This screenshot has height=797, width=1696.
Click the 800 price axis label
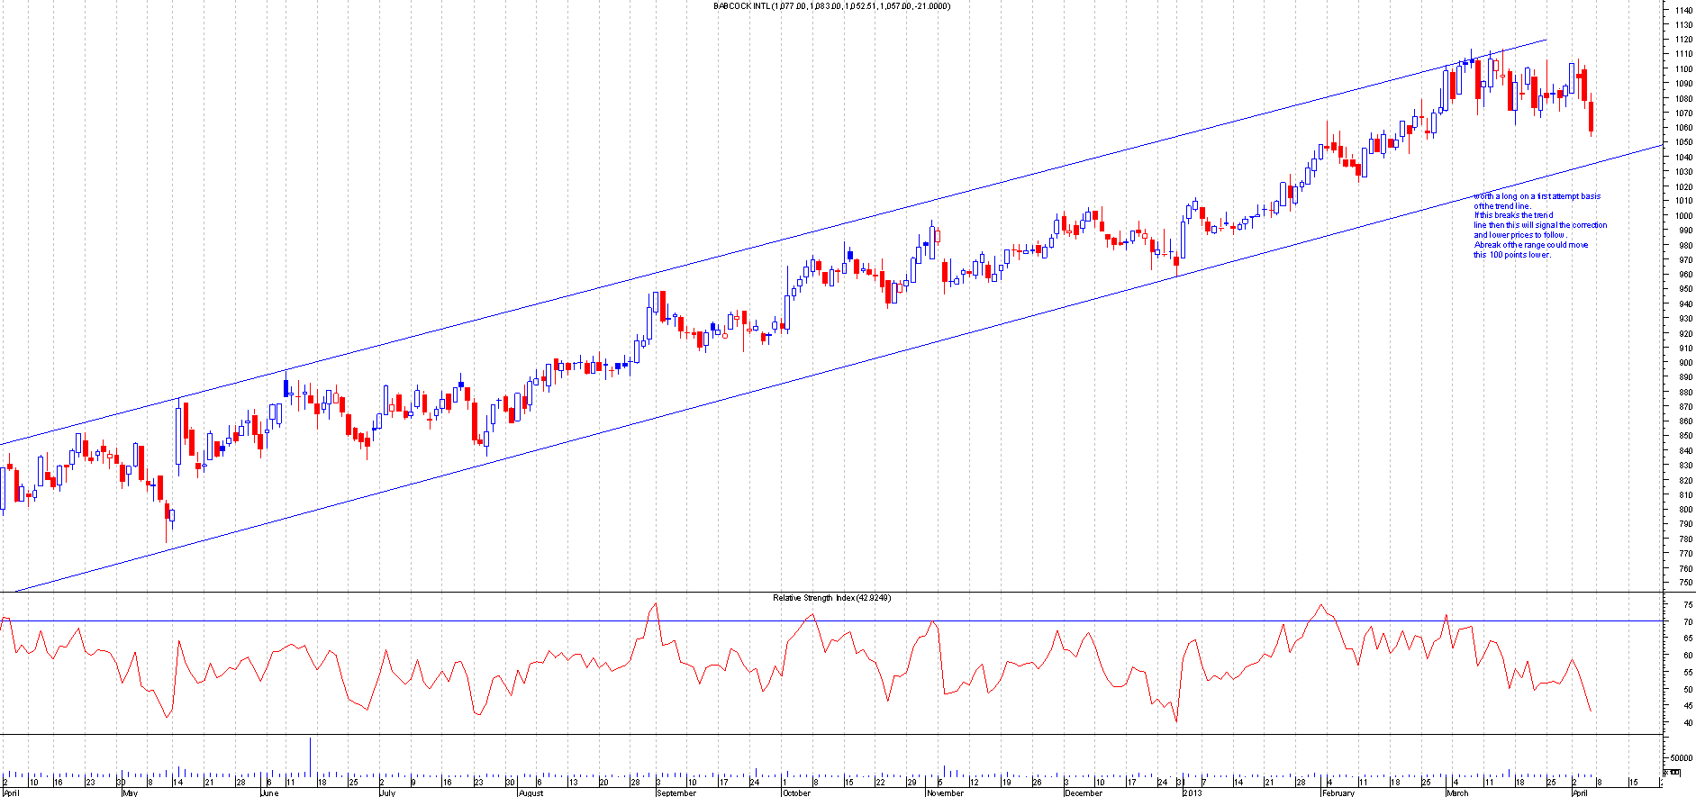[1682, 510]
